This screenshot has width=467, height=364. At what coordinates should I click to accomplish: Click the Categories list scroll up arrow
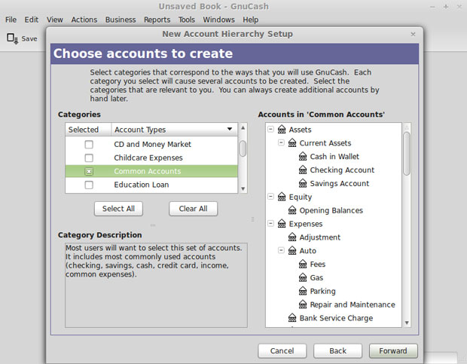(x=243, y=128)
